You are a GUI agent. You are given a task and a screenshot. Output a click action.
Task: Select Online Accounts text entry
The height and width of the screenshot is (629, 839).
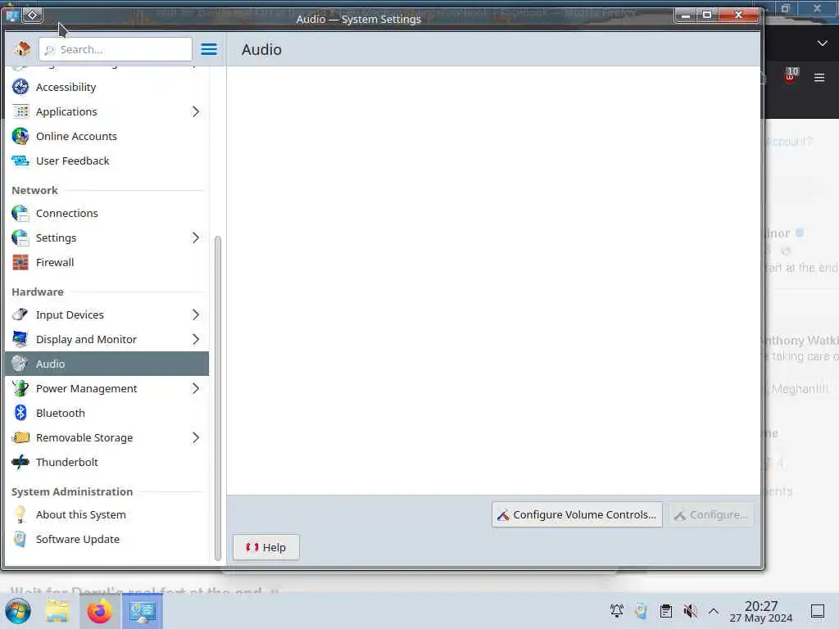(76, 137)
